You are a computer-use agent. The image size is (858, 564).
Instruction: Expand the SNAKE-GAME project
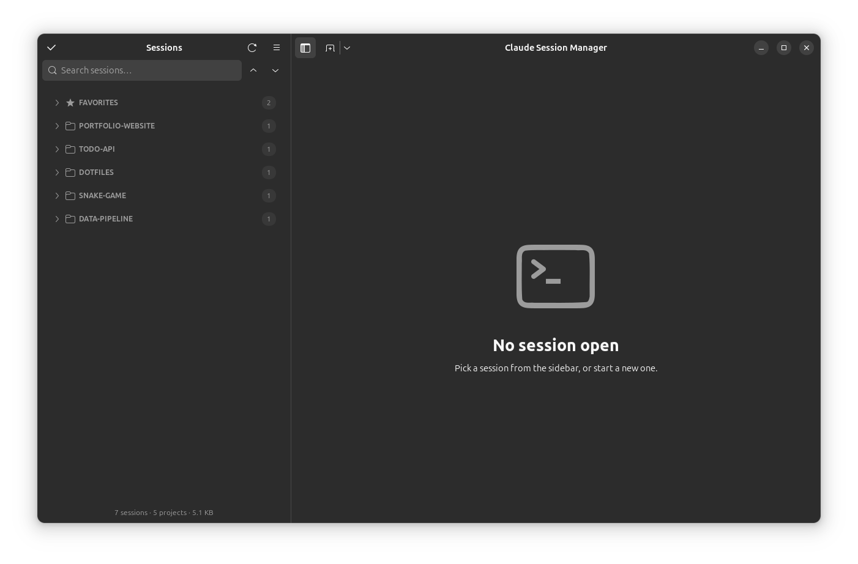pyautogui.click(x=57, y=196)
